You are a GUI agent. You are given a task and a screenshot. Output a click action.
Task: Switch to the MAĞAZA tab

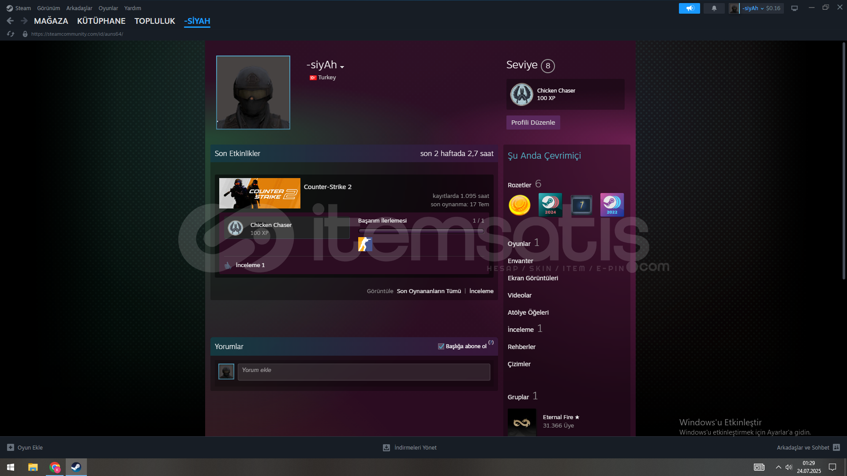[x=51, y=21]
